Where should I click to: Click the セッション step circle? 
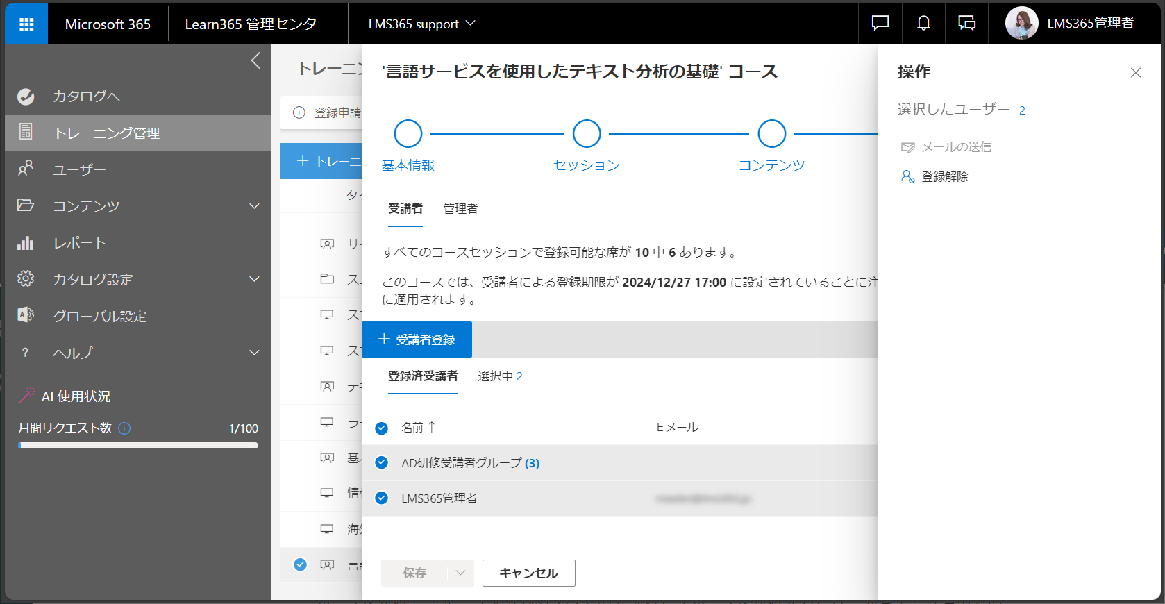tap(586, 134)
